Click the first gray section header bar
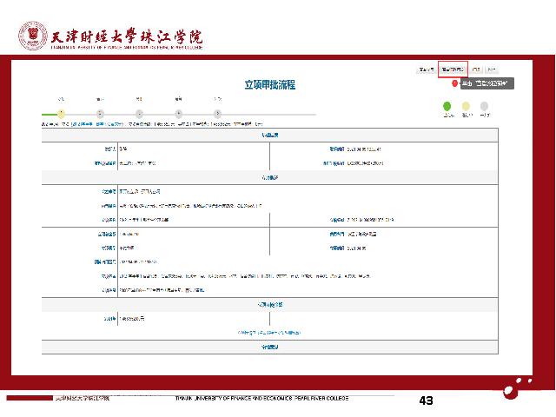The image size is (556, 417). click(270, 136)
